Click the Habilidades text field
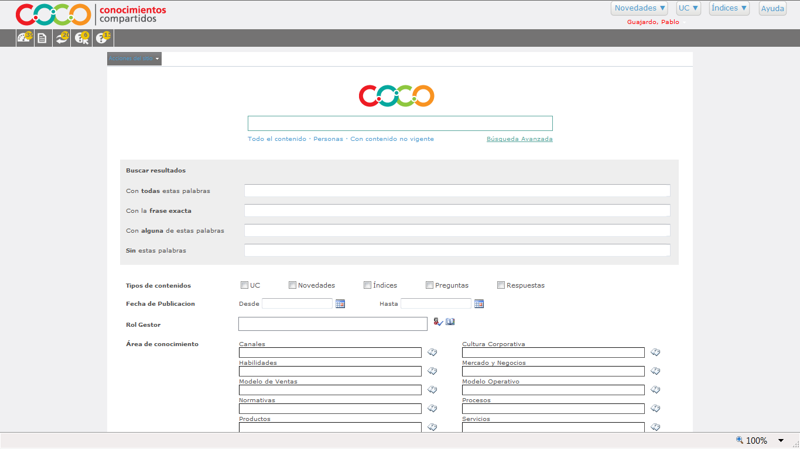 [x=330, y=371]
